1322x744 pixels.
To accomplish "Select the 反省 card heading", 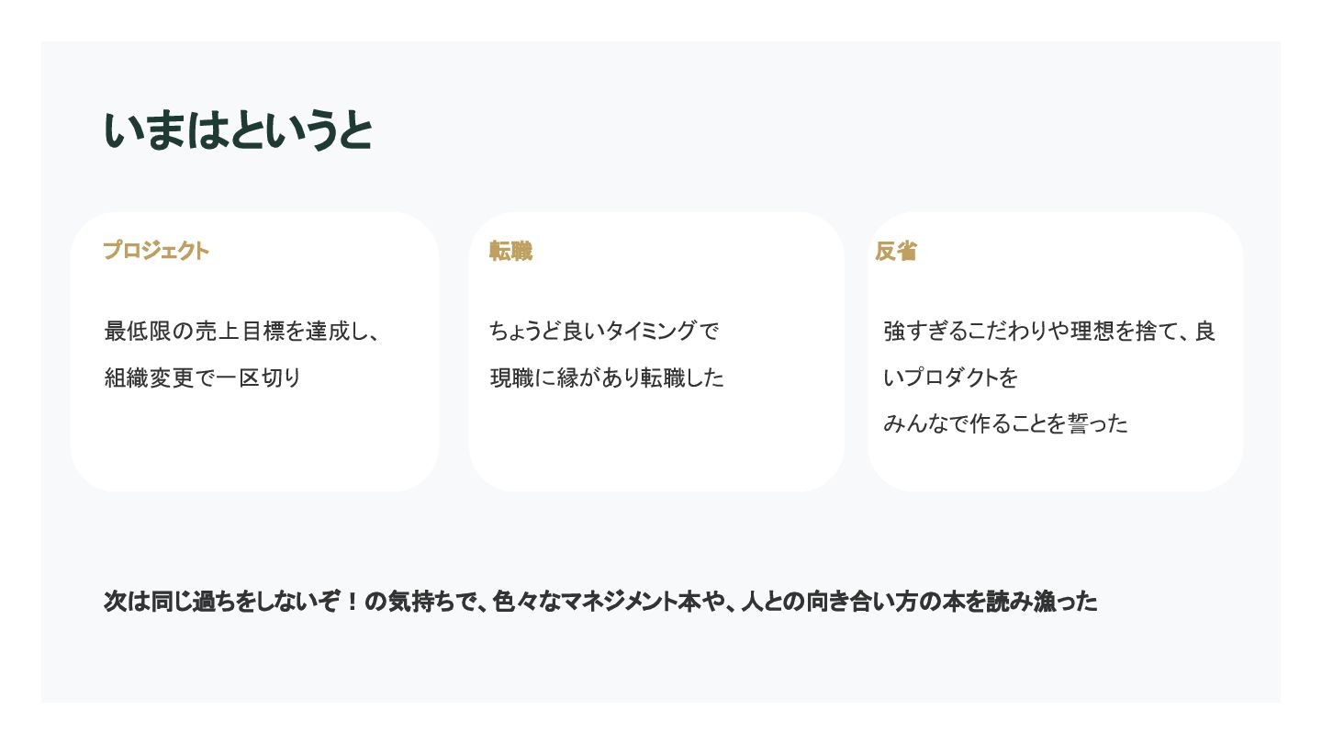I will (x=896, y=251).
